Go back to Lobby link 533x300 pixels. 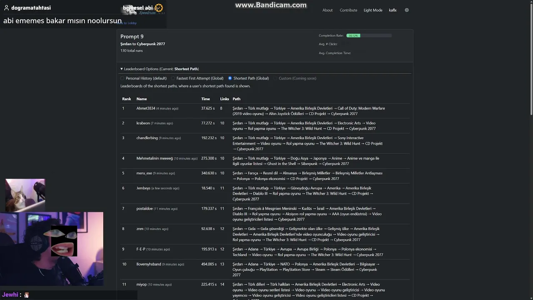click(127, 23)
